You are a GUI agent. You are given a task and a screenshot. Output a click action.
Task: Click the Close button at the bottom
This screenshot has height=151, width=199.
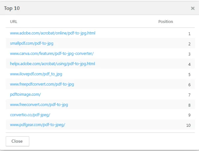(17, 141)
